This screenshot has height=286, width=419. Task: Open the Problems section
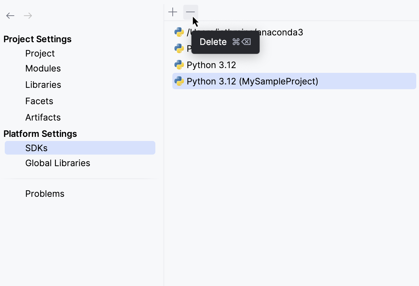[45, 193]
